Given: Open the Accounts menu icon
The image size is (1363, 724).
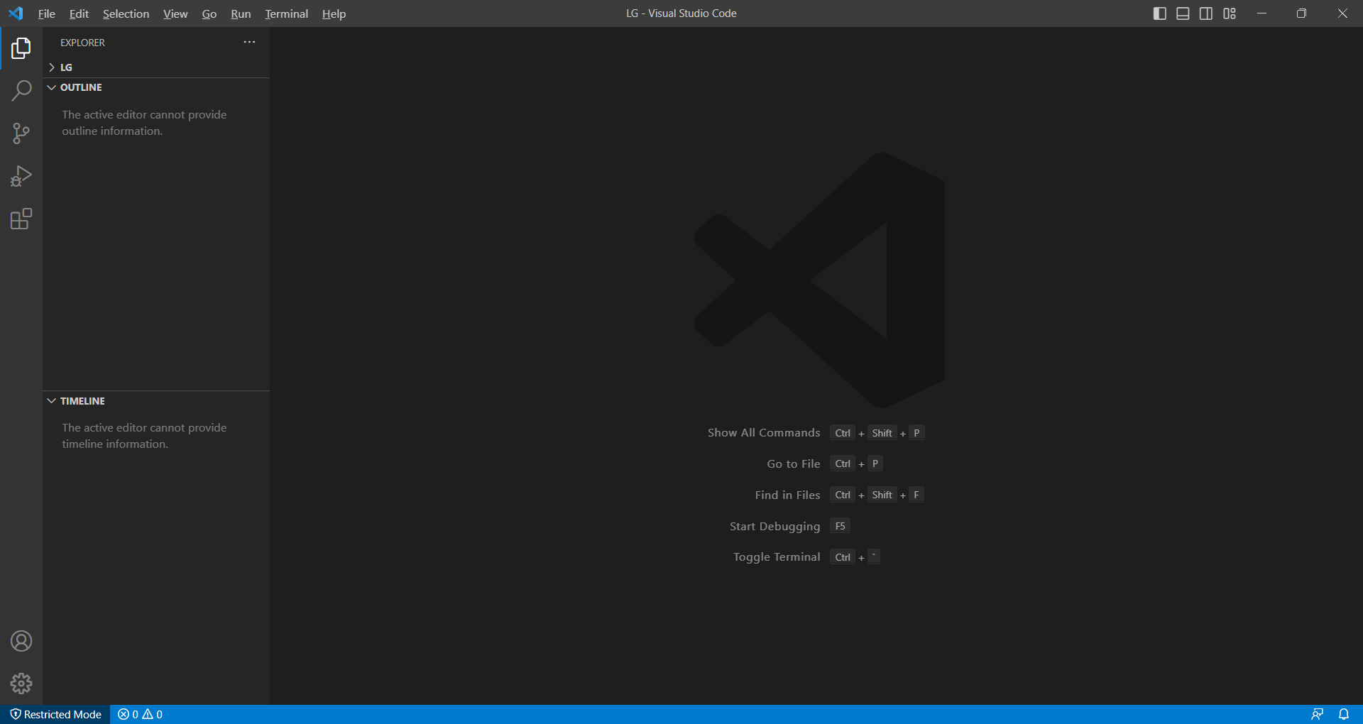Looking at the screenshot, I should click(x=21, y=641).
